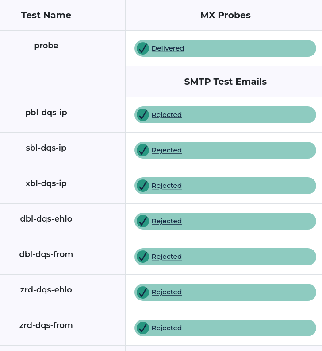
Task: Click the MX Probes section header
Action: click(225, 15)
